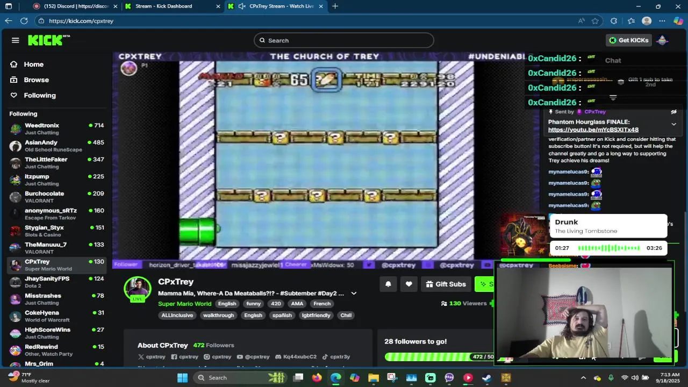Image resolution: width=688 pixels, height=387 pixels.
Task: Click the 'funny' tag
Action: (x=253, y=304)
